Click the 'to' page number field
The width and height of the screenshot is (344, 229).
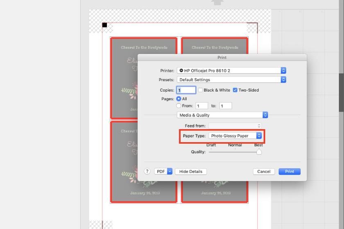click(226, 106)
